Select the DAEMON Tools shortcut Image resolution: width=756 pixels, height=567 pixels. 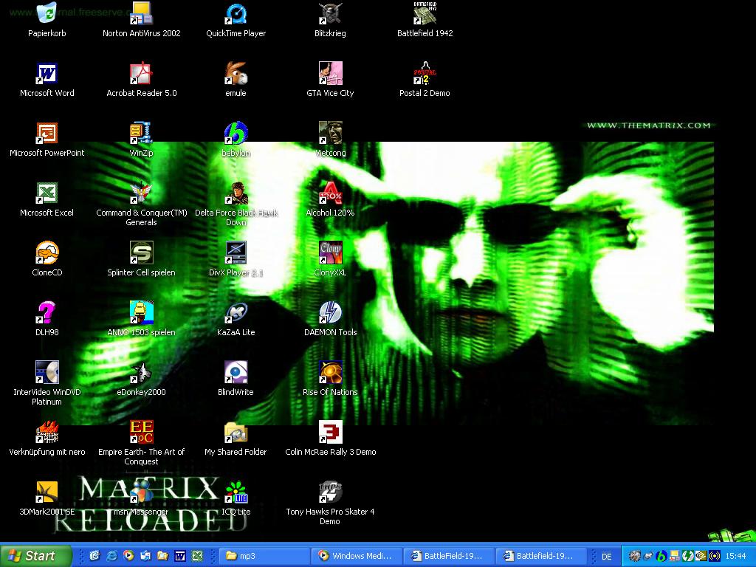(x=330, y=312)
